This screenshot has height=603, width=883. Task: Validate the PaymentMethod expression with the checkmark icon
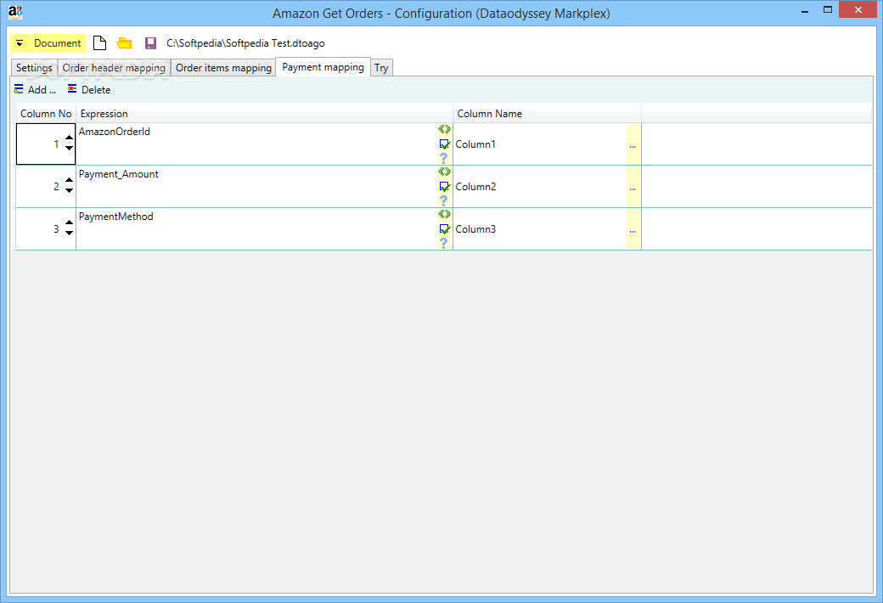[444, 229]
